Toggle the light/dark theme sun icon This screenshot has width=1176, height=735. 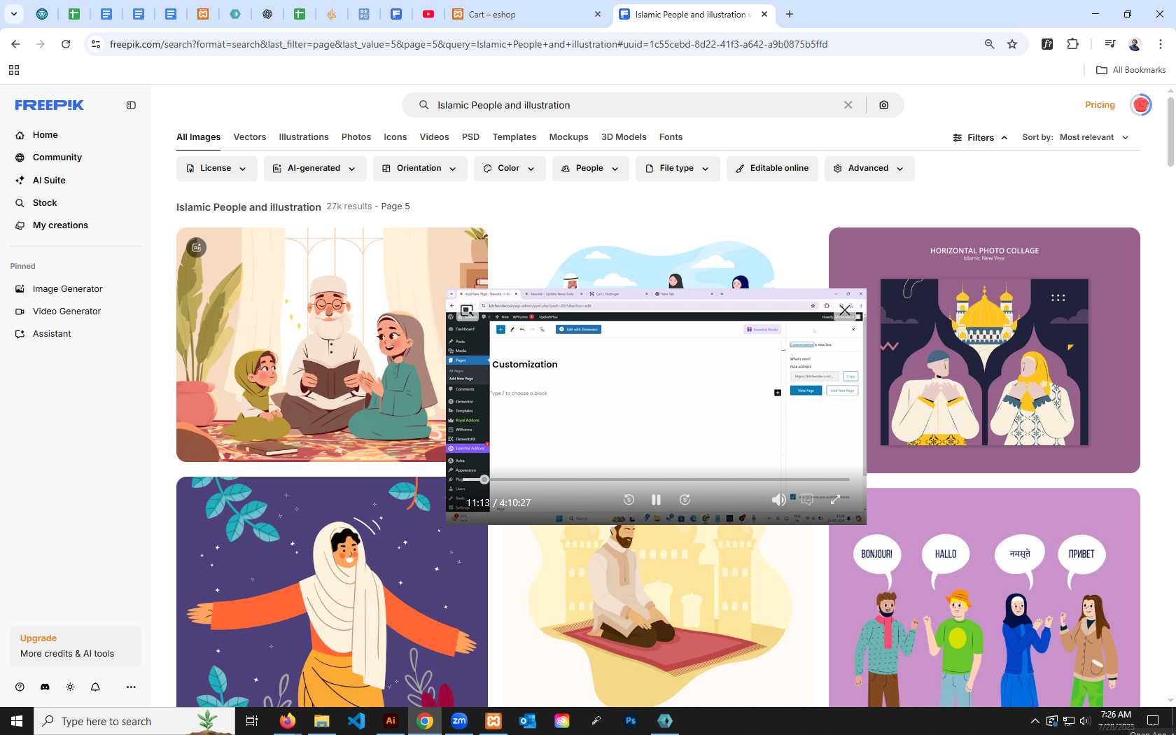pyautogui.click(x=70, y=687)
